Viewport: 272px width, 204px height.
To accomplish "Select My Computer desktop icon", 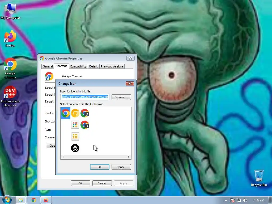I will [10, 11].
